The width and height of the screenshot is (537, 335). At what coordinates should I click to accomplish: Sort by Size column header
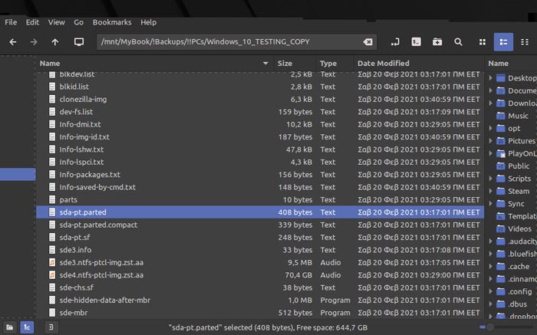click(x=295, y=64)
